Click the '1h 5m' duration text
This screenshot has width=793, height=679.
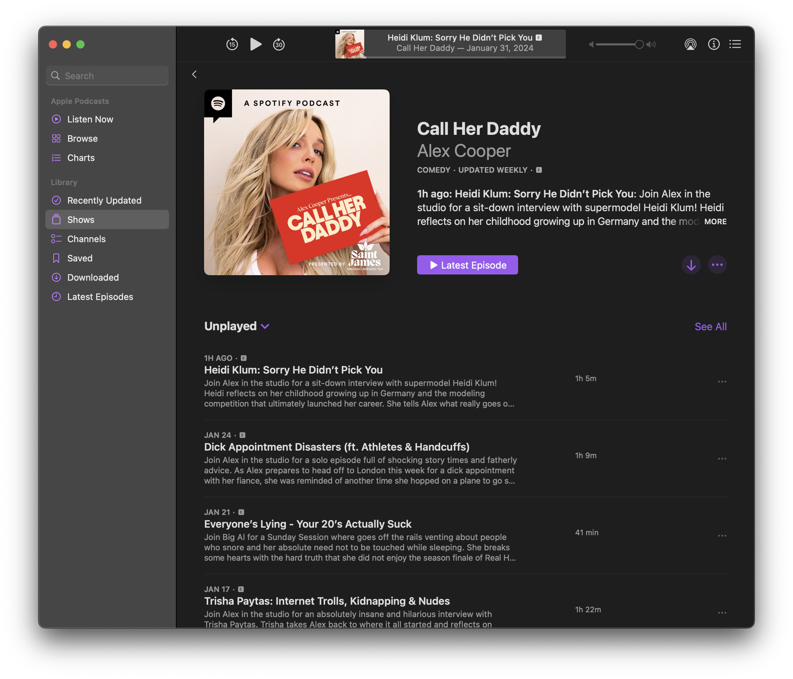(585, 379)
